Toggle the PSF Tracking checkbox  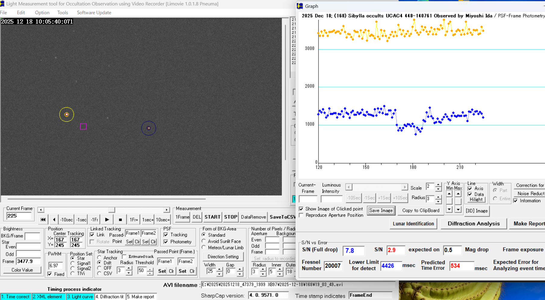tap(166, 235)
